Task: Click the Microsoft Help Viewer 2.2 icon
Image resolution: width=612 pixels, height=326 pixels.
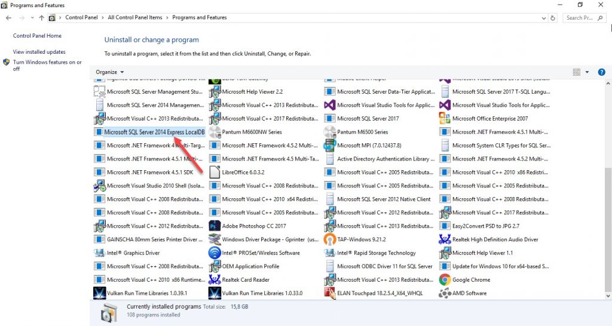Action: tap(215, 91)
